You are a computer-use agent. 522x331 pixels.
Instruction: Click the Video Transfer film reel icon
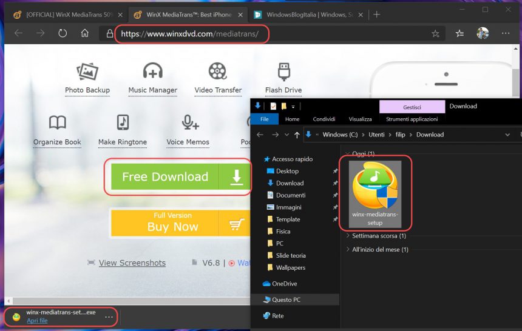point(218,71)
